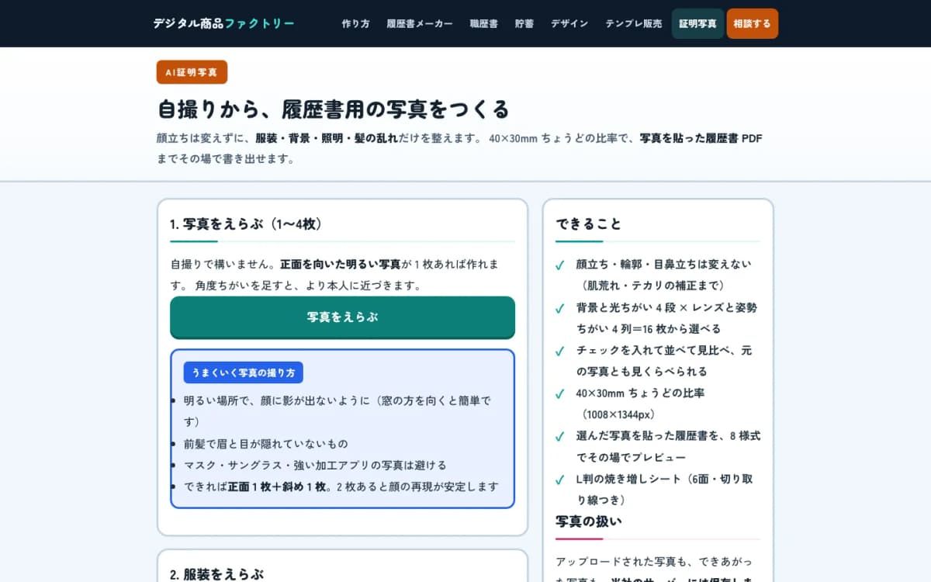931x582 pixels.
Task: Open the 作り方 nav item
Action: (355, 24)
